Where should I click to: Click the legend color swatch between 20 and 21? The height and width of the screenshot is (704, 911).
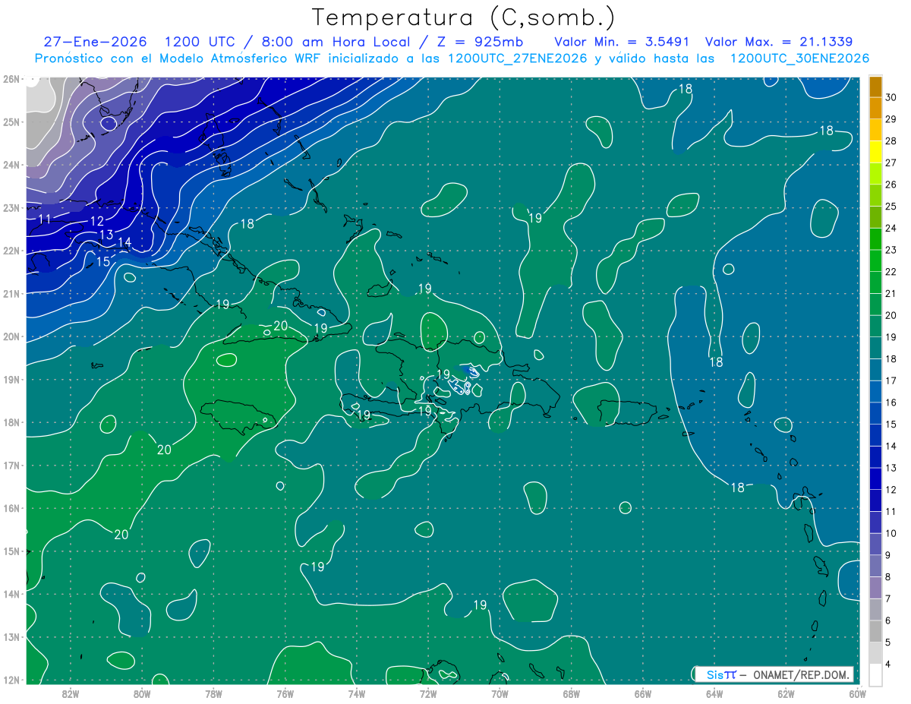click(x=875, y=305)
